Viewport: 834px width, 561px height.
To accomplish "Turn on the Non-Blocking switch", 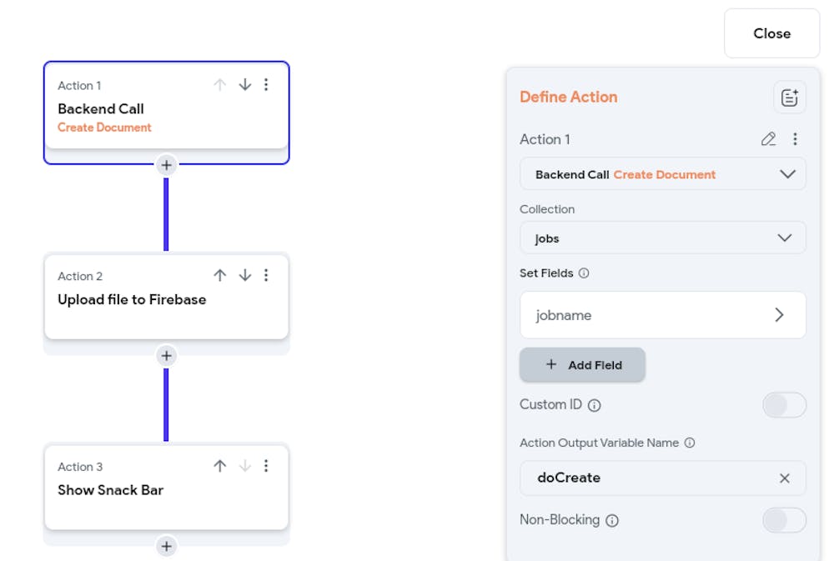I will pyautogui.click(x=784, y=520).
